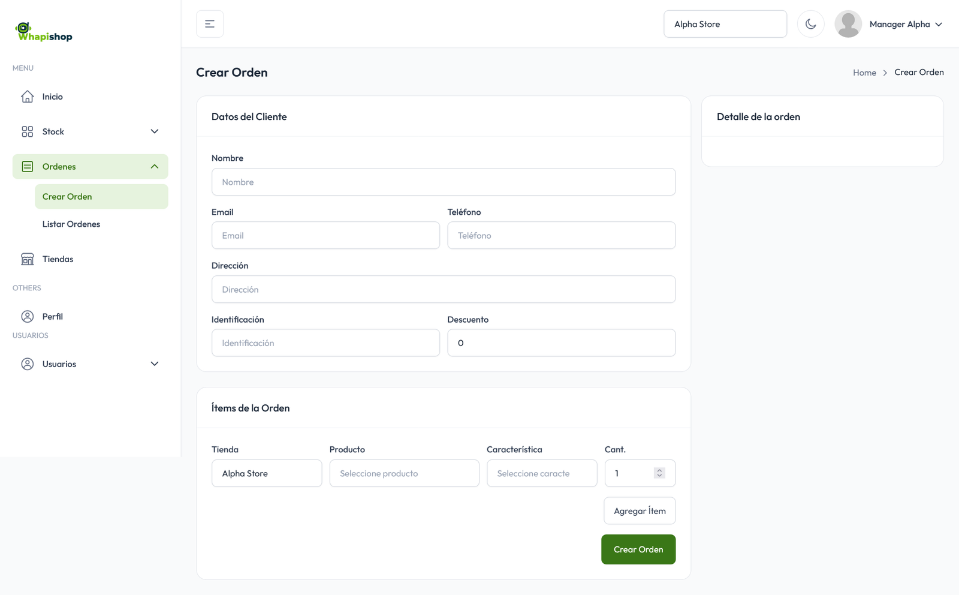
Task: Click the Whapishop logo
Action: click(x=44, y=32)
